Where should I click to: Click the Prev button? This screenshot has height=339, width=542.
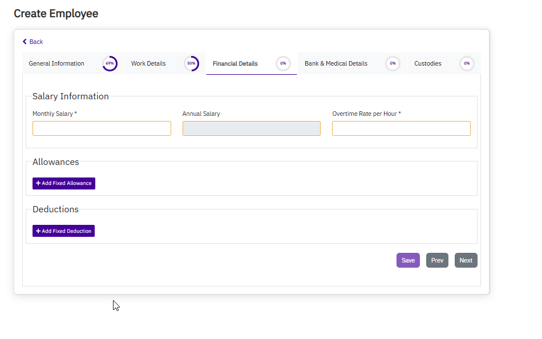[437, 260]
